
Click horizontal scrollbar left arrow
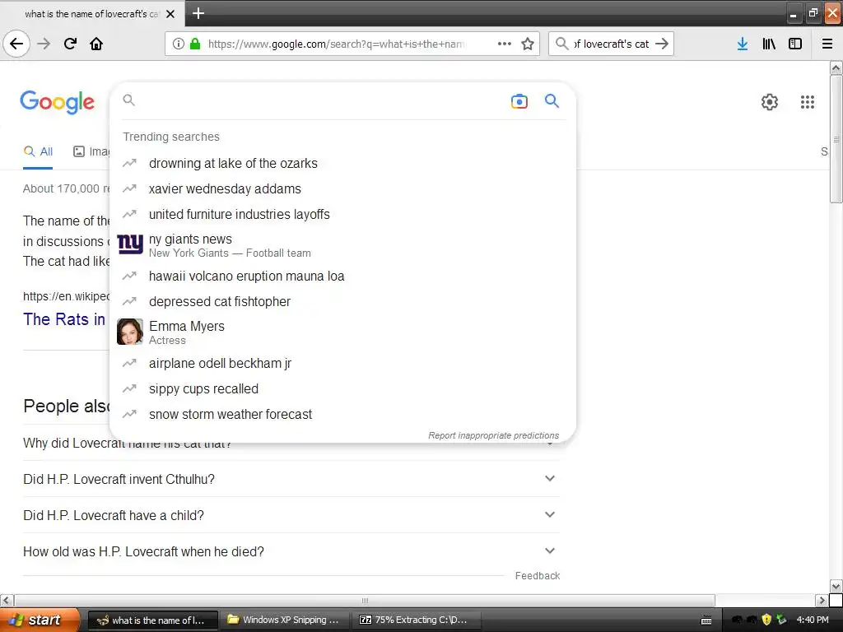[6, 600]
